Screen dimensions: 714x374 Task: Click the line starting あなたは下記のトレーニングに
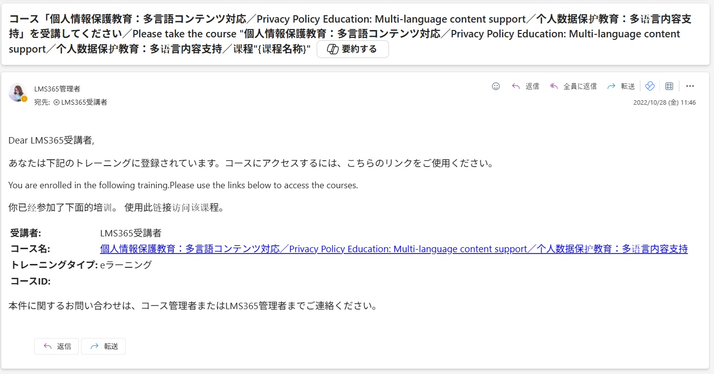251,164
